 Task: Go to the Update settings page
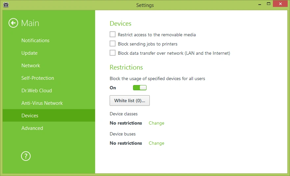[x=29, y=53]
